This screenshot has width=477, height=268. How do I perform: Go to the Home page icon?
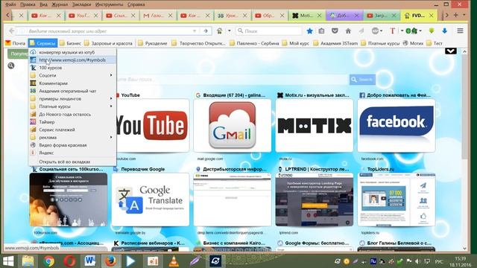pyautogui.click(x=348, y=31)
